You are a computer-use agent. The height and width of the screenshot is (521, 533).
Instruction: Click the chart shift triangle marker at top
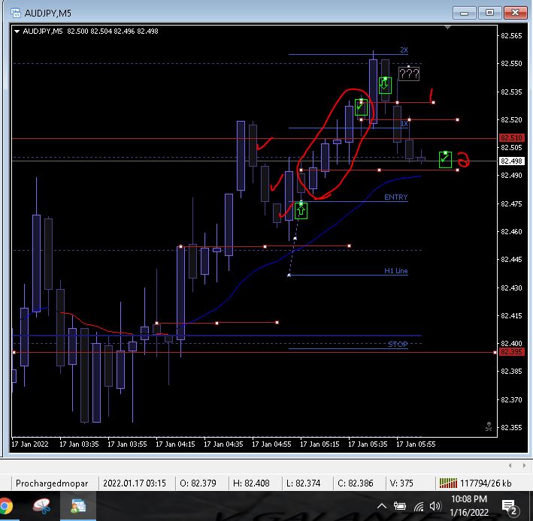click(447, 27)
